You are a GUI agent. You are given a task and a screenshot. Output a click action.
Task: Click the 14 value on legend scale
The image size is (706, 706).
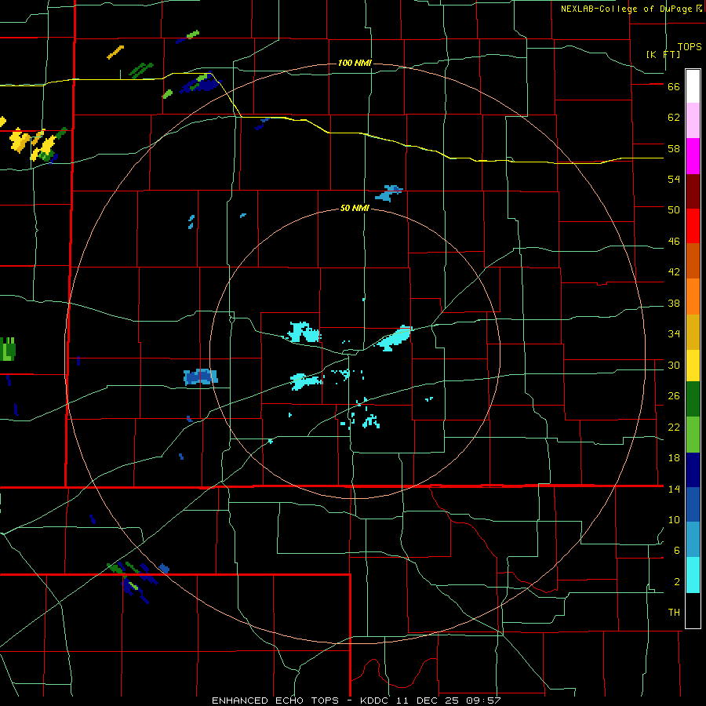coord(674,489)
